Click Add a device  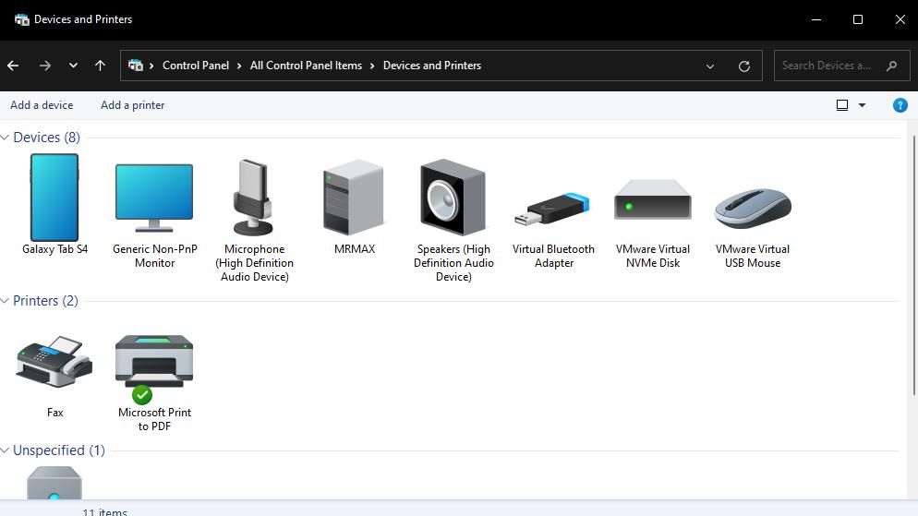tap(42, 105)
